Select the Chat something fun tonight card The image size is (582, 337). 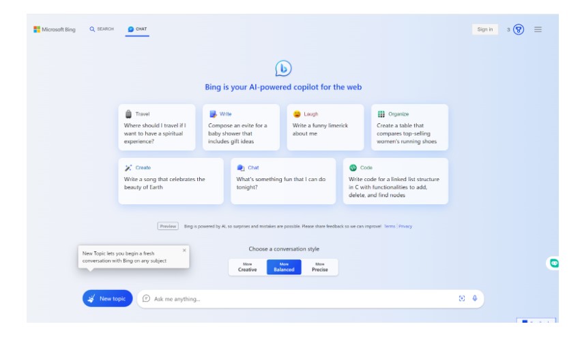click(x=283, y=181)
